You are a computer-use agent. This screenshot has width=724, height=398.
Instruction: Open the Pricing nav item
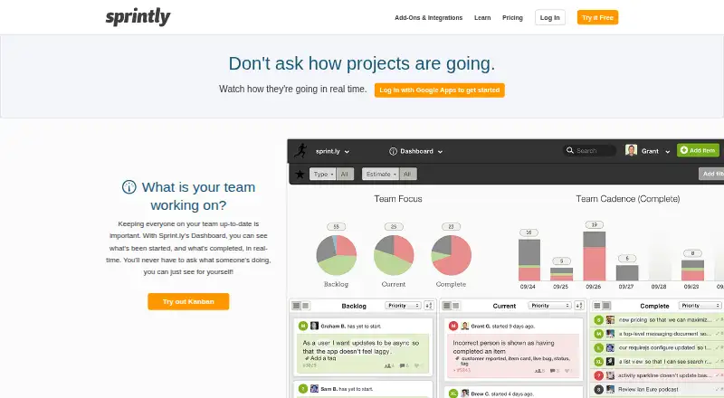[x=512, y=17]
